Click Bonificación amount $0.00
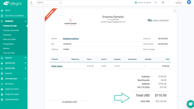Viewport: 194px width, 109px height. [x=164, y=80]
